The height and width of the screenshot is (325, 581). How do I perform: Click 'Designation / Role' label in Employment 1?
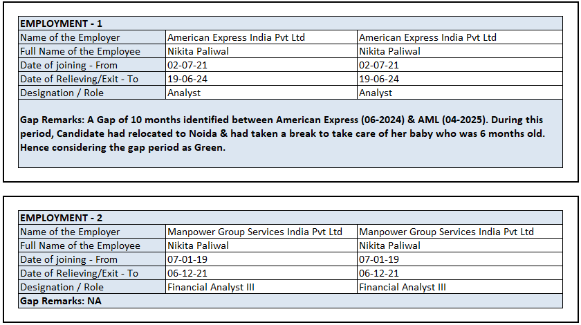tap(62, 93)
